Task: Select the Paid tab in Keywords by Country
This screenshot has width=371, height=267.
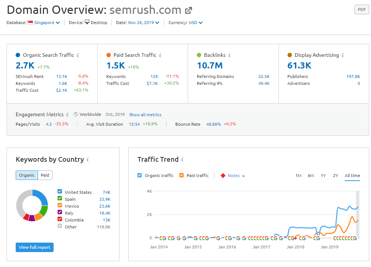Action: tap(45, 175)
